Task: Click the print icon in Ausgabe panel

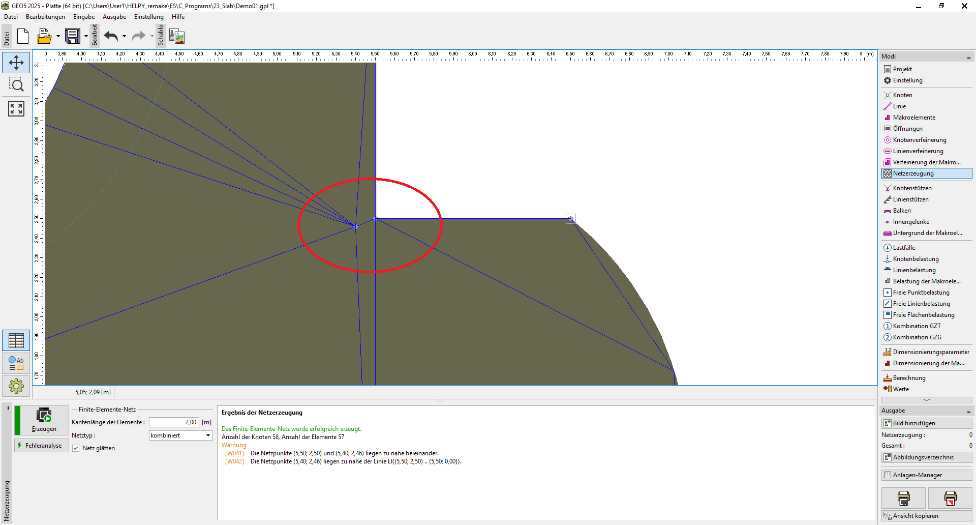Action: click(903, 498)
